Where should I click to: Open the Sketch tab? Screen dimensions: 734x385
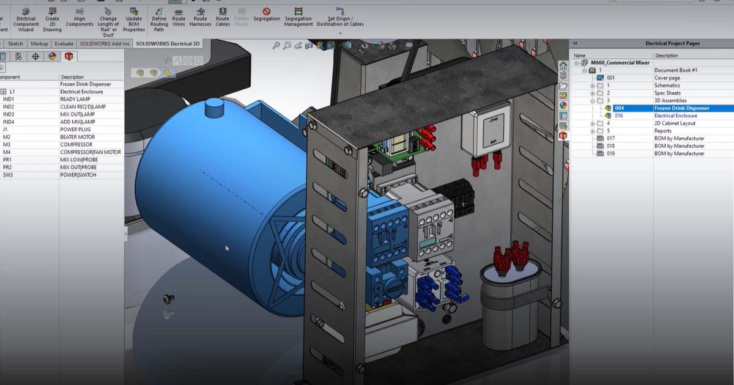click(x=16, y=43)
